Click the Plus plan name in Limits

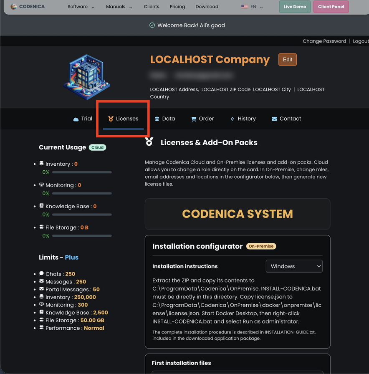tap(71, 258)
